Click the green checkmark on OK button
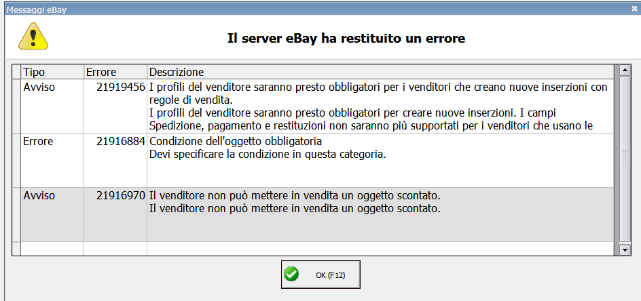641x301 pixels. (x=291, y=274)
